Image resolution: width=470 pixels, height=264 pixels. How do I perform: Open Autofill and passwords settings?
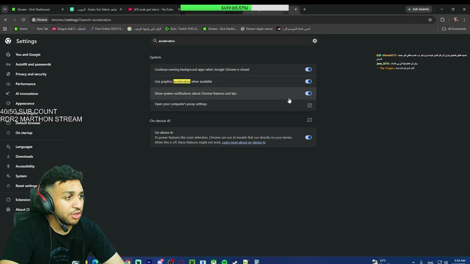point(33,64)
